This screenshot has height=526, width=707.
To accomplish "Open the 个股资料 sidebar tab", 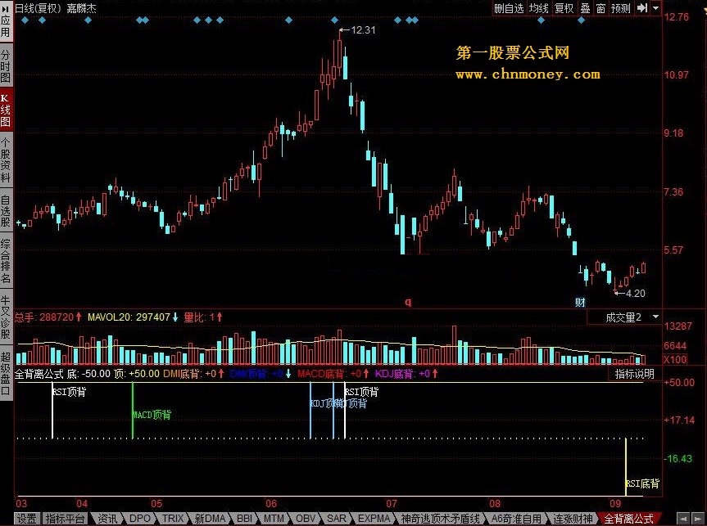I will (x=6, y=160).
